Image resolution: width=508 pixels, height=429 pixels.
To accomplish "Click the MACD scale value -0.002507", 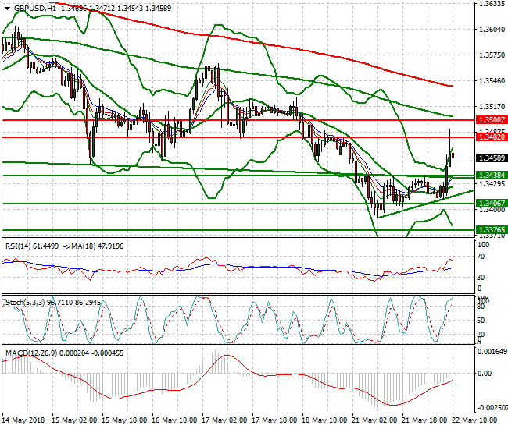I will pyautogui.click(x=492, y=408).
